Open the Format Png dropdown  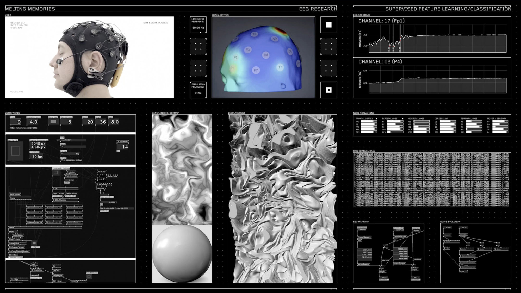pos(70,154)
